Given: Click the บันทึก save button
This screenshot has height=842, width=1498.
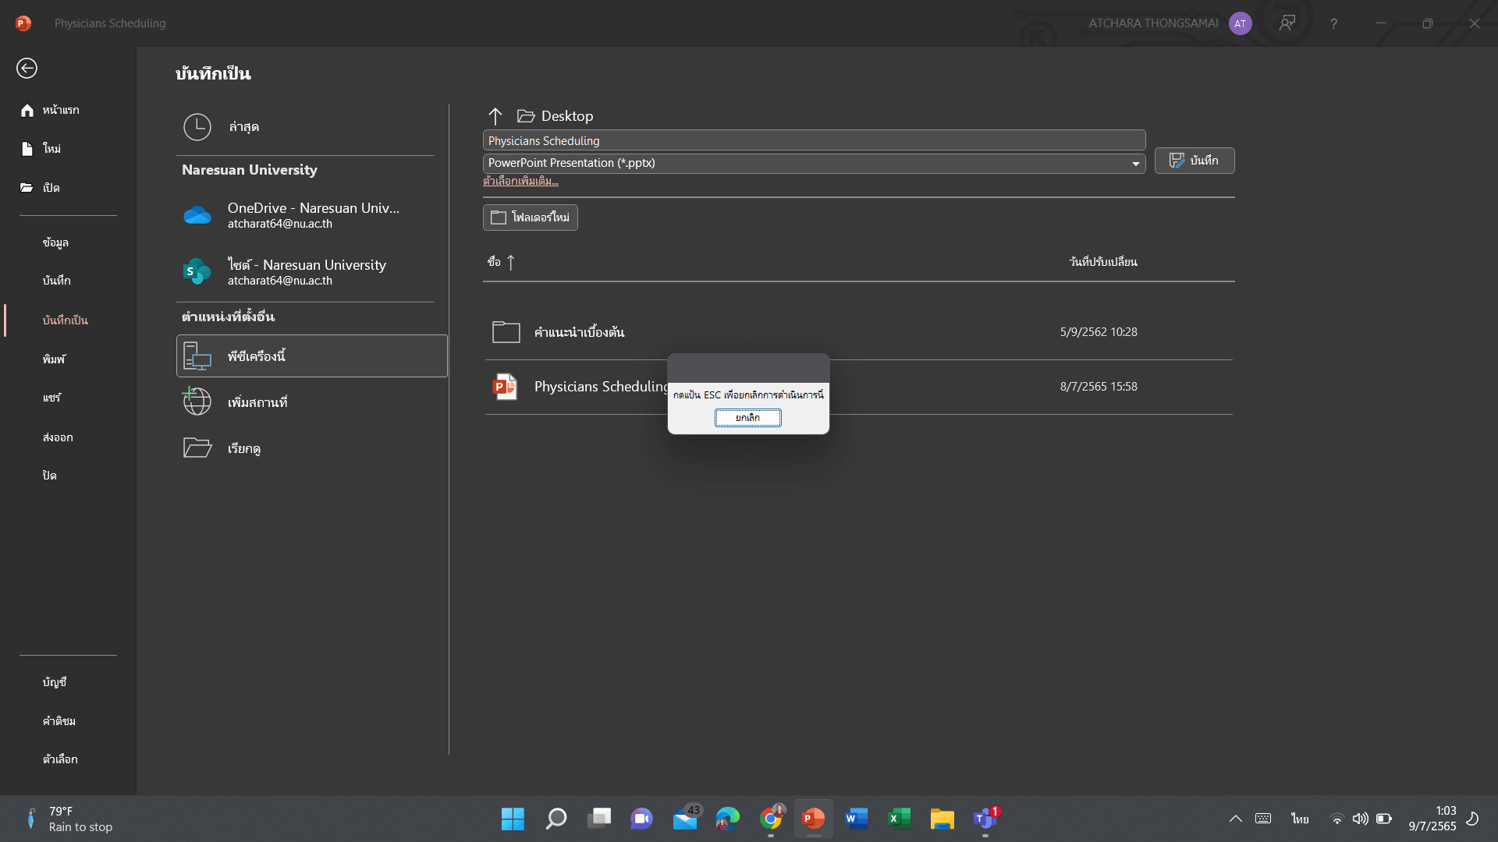Looking at the screenshot, I should (x=1194, y=161).
